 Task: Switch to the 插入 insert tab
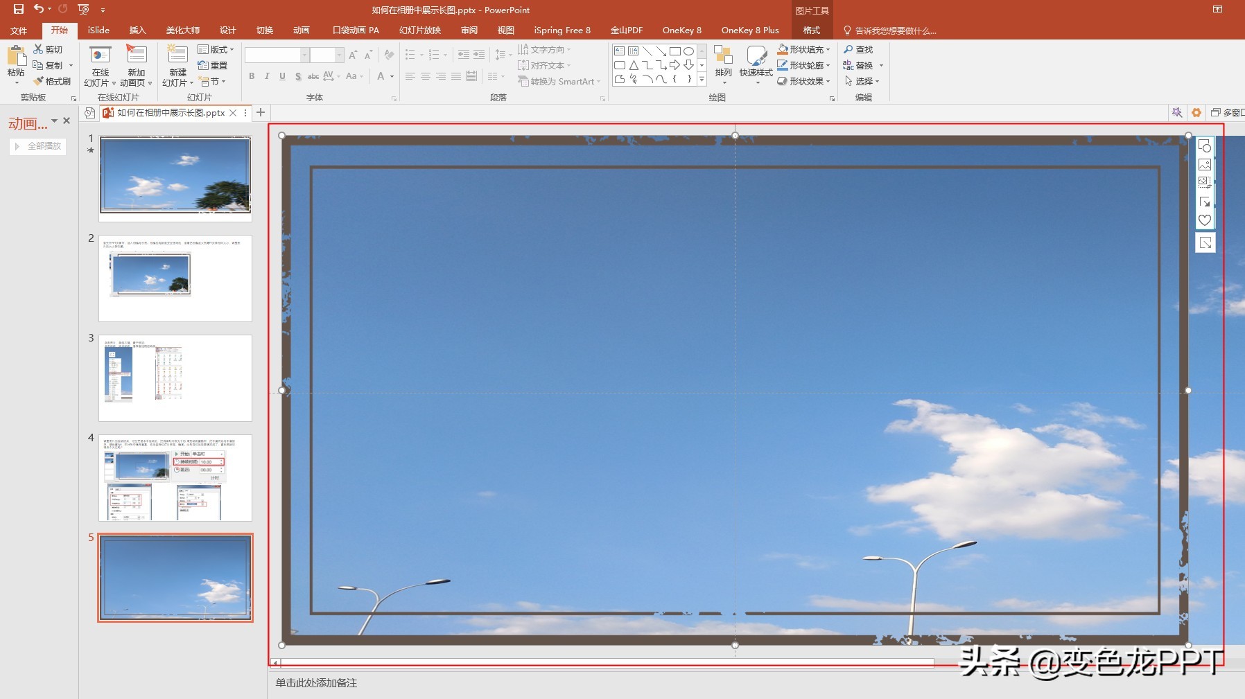coord(137,30)
